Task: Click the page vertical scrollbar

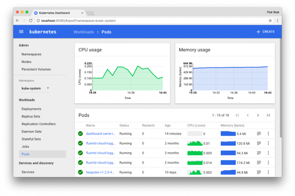Action: pos(281,88)
